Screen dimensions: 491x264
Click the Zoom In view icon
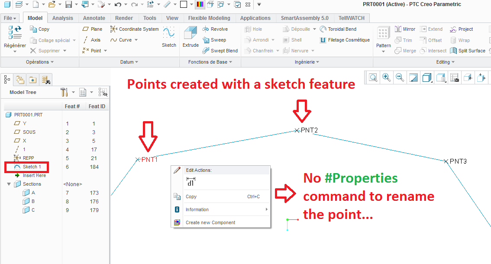[386, 78]
